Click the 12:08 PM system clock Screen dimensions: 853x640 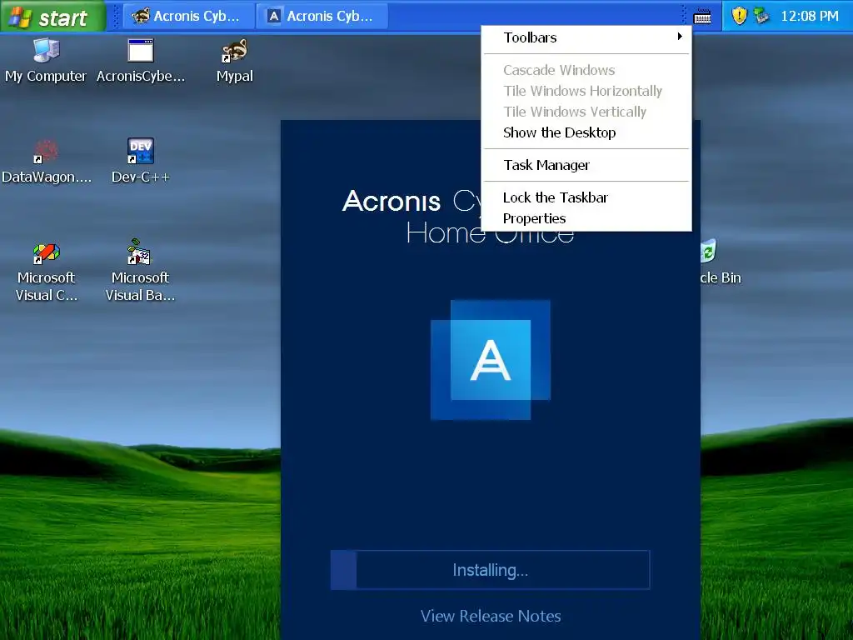coord(809,17)
